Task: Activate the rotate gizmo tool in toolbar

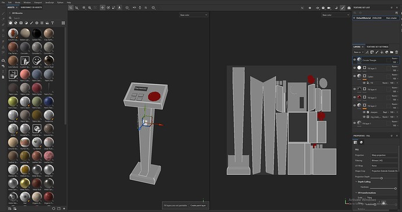Action: pos(108,8)
